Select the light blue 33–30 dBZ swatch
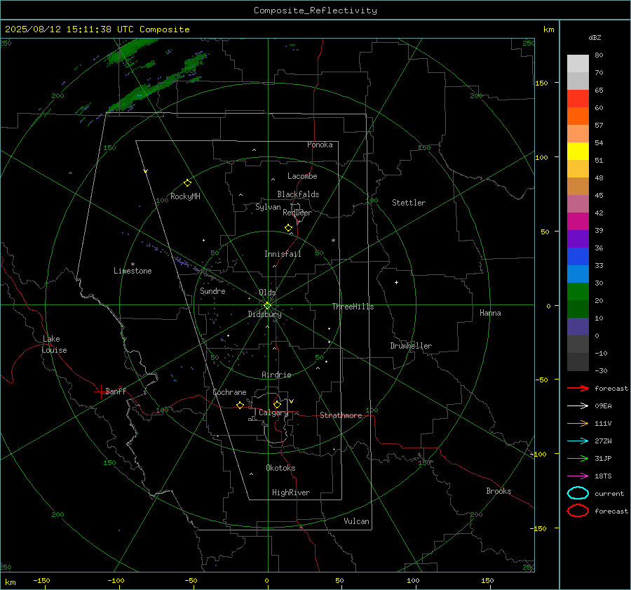This screenshot has width=631, height=590. [578, 274]
